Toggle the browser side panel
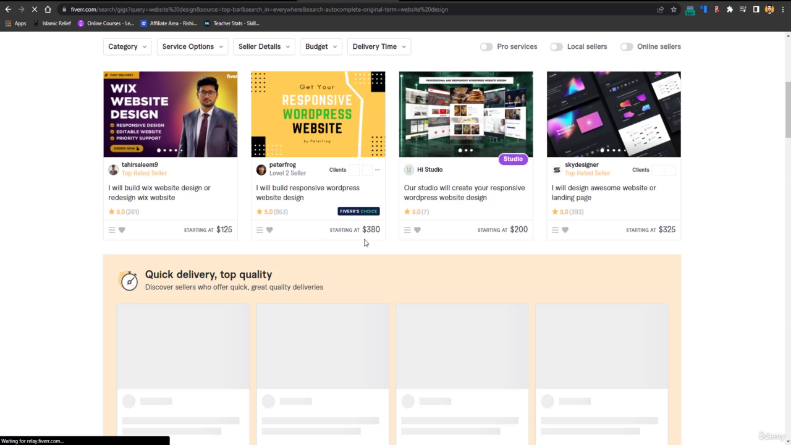The width and height of the screenshot is (791, 445). click(x=756, y=9)
